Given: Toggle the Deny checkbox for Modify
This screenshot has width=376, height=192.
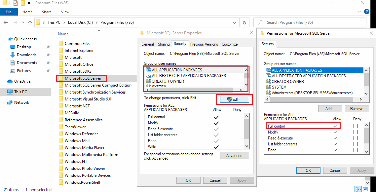Looking at the screenshot, I should (x=356, y=132).
